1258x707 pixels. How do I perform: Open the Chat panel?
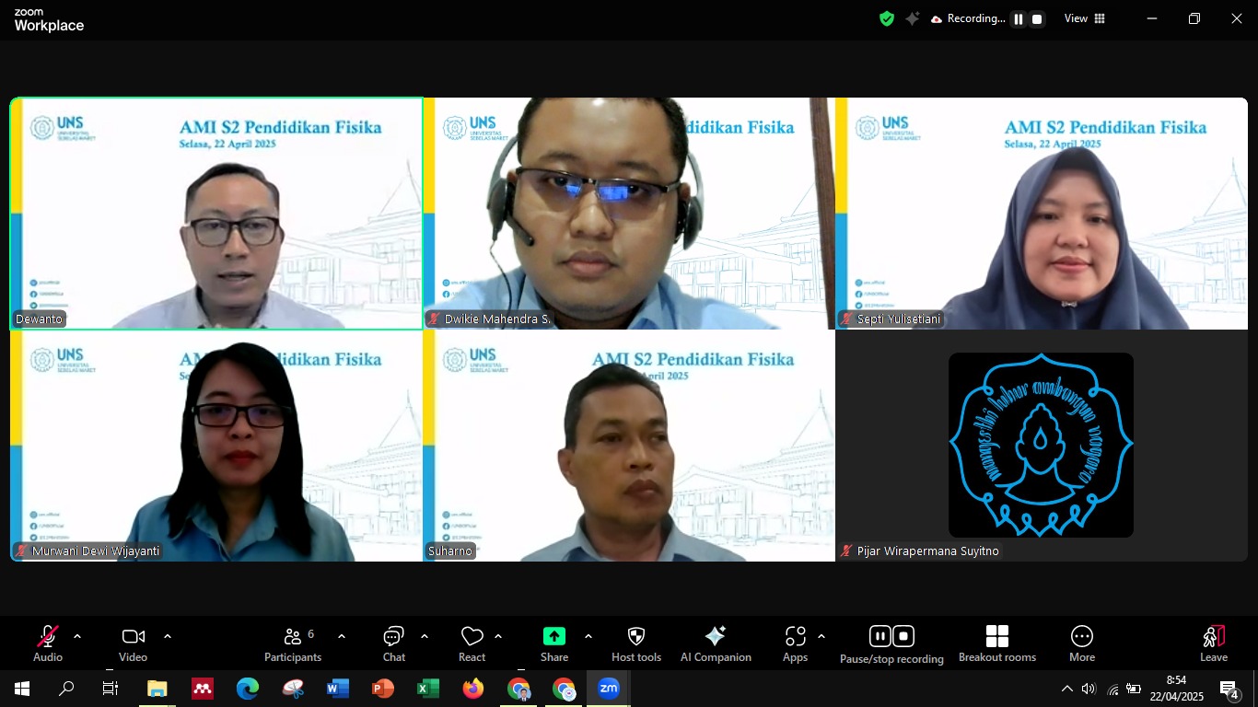point(393,643)
